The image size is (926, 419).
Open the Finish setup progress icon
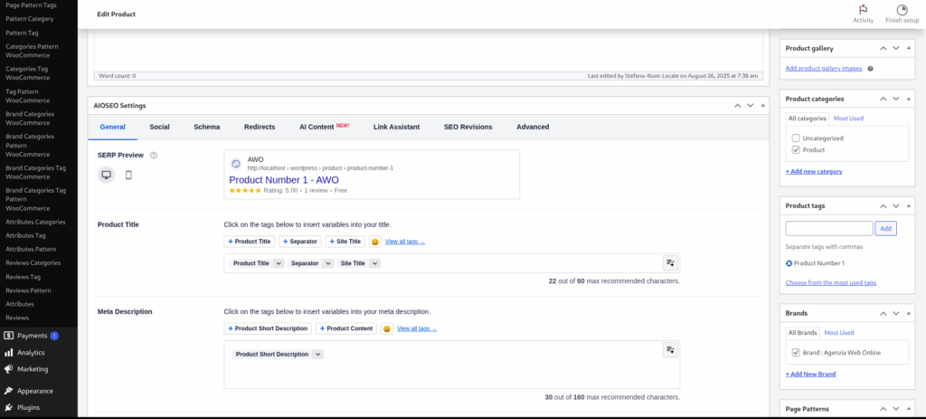tap(902, 9)
